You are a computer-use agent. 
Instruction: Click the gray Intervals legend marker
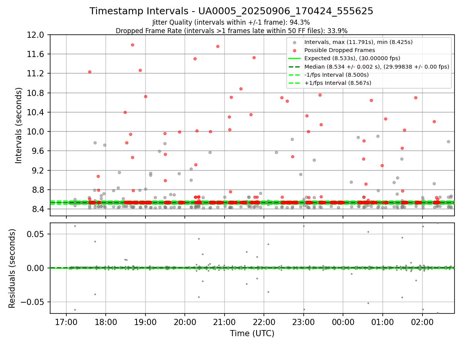pyautogui.click(x=294, y=42)
